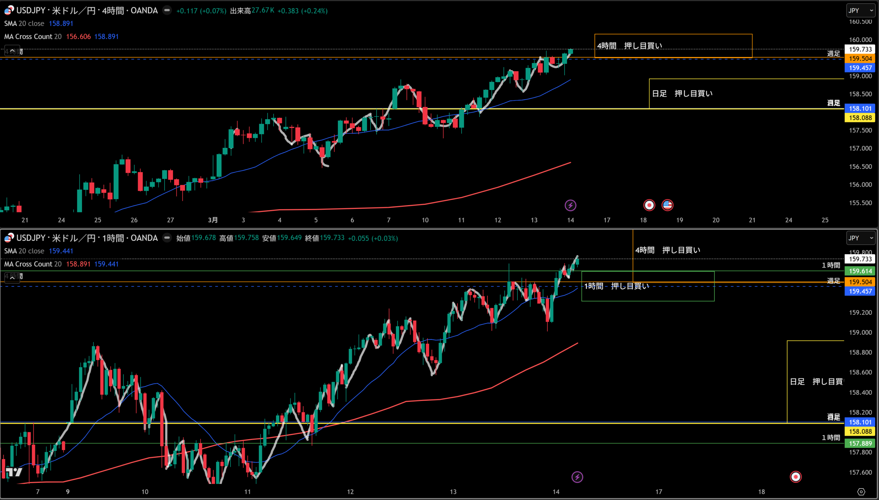Collapse the indicator legend on the 1-hour chart
This screenshot has height=500, width=879.
tap(12, 277)
